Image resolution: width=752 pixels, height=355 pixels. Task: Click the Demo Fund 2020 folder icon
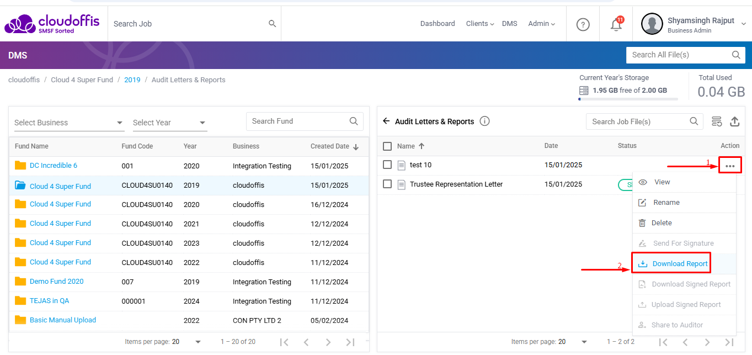tap(20, 281)
